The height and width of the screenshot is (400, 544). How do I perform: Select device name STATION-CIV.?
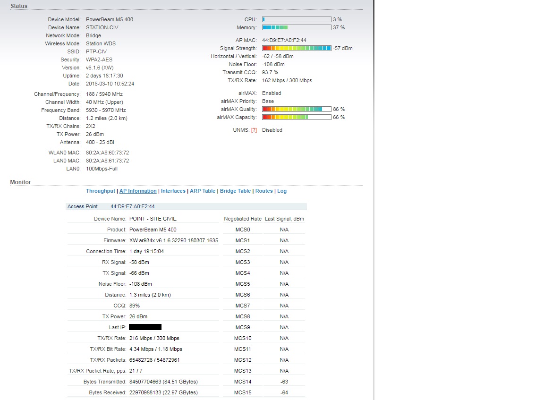coord(102,27)
